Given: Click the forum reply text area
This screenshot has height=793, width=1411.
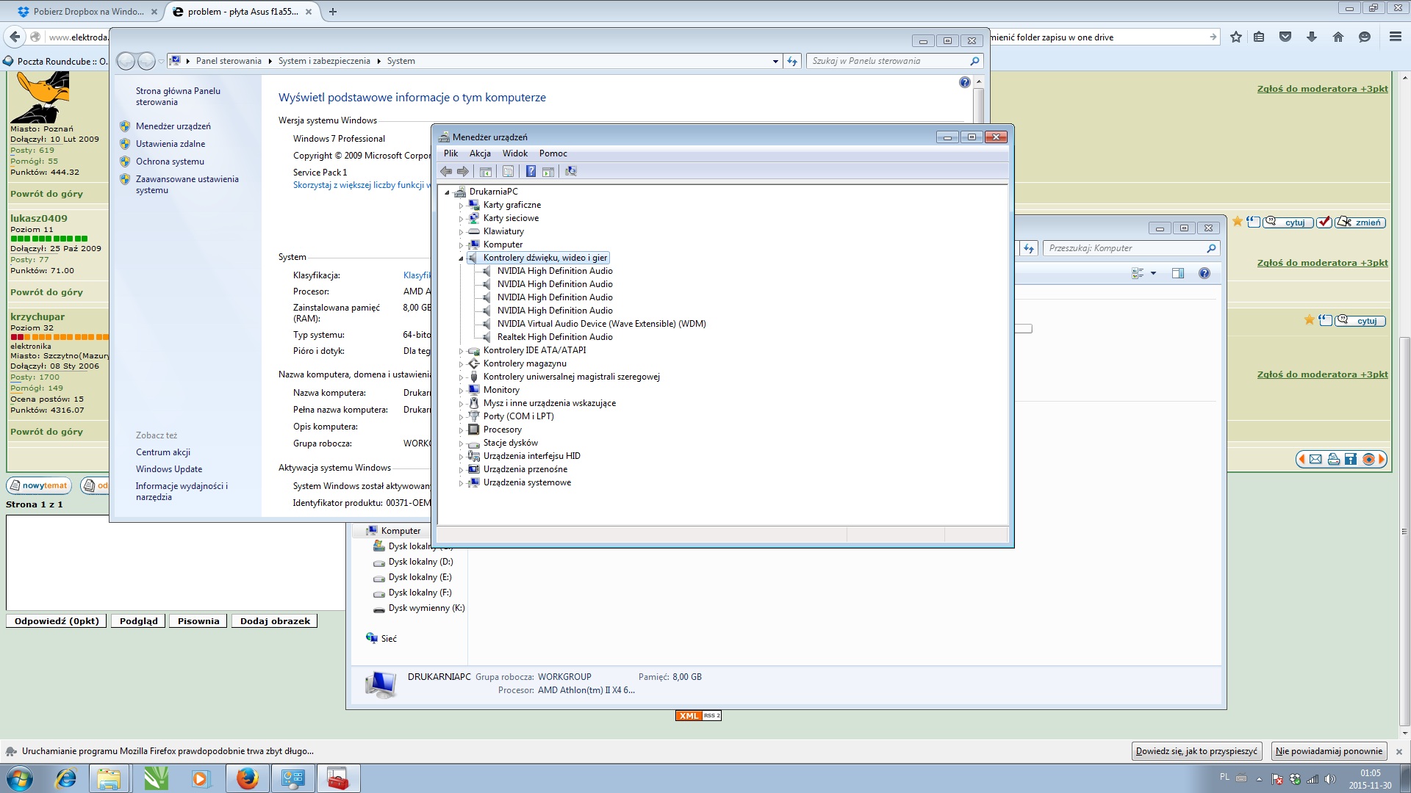Looking at the screenshot, I should click(176, 562).
